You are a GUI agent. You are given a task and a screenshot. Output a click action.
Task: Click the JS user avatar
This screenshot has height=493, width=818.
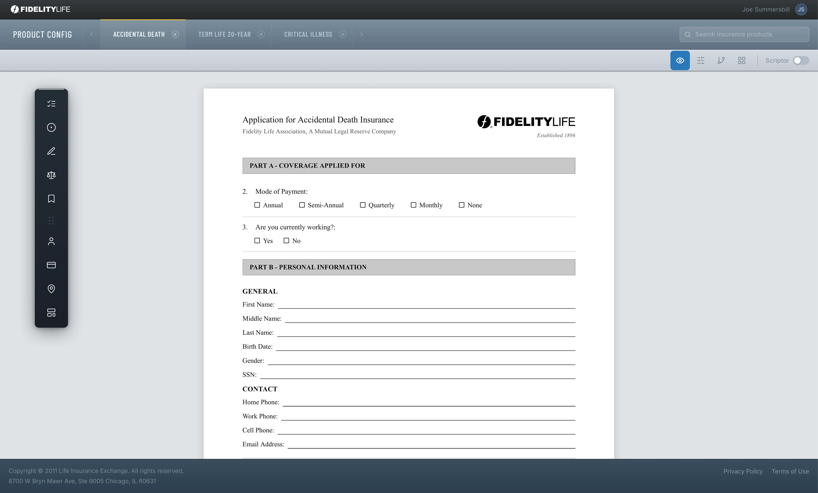pyautogui.click(x=801, y=9)
